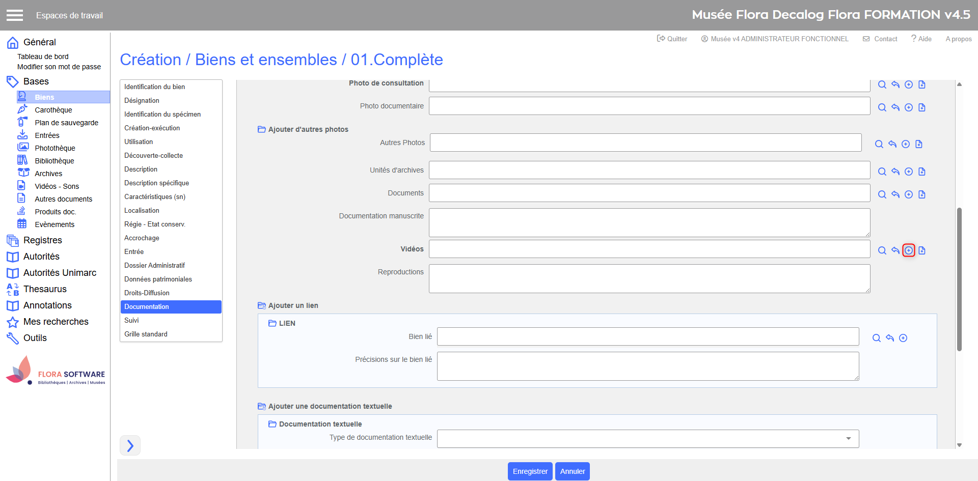Expand the side panel with chevron arrow
Screen dimensions: 978x481
(130, 445)
